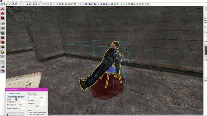The height and width of the screenshot is (116, 207).
Task: Click the green cube toolbar icon
Action: tap(112, 4)
